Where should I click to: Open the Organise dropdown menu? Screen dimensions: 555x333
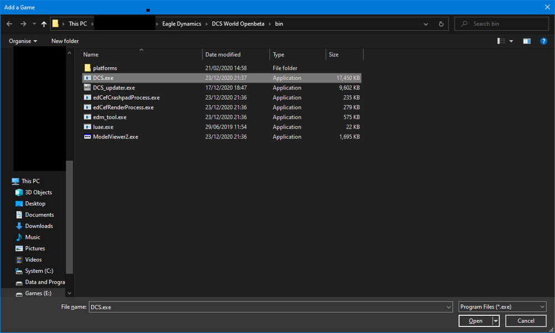pos(23,41)
